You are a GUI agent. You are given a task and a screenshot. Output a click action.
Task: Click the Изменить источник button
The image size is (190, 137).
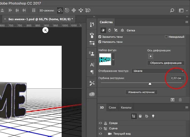pyautogui.click(x=141, y=92)
